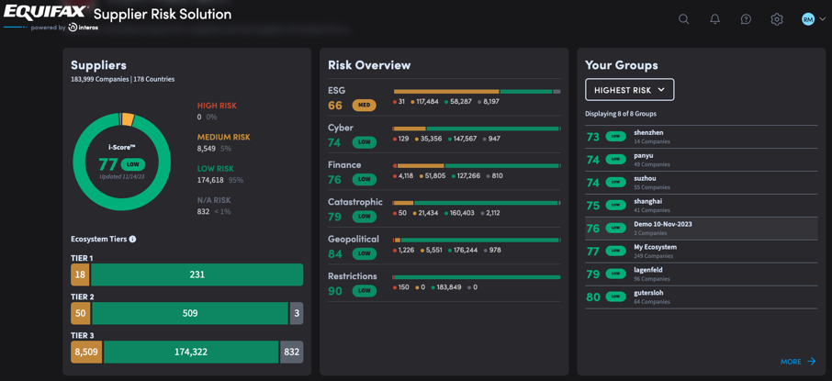Click the MORE link in Your Groups
Image resolution: width=832 pixels, height=381 pixels.
[790, 362]
